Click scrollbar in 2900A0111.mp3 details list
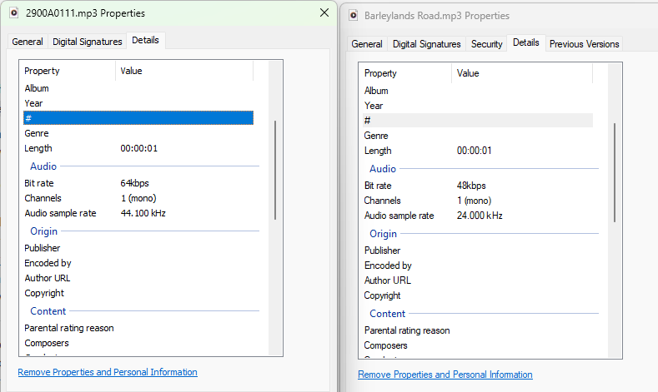 click(275, 171)
